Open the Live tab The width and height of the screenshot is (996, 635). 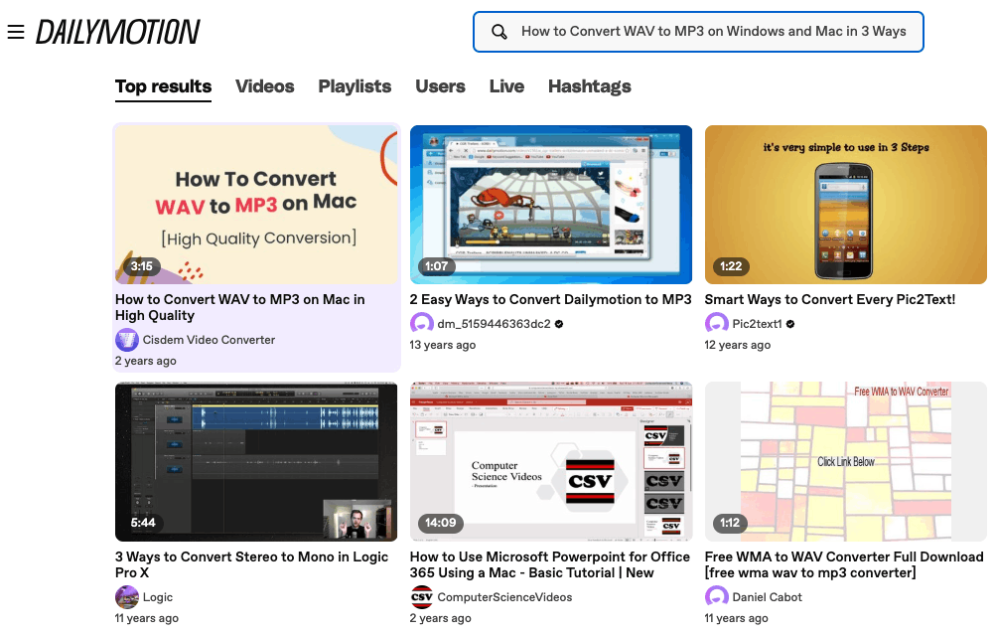click(506, 86)
